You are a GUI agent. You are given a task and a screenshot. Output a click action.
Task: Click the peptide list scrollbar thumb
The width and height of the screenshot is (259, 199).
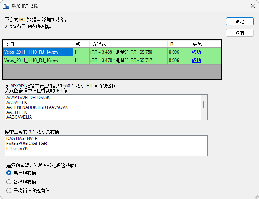(204, 104)
